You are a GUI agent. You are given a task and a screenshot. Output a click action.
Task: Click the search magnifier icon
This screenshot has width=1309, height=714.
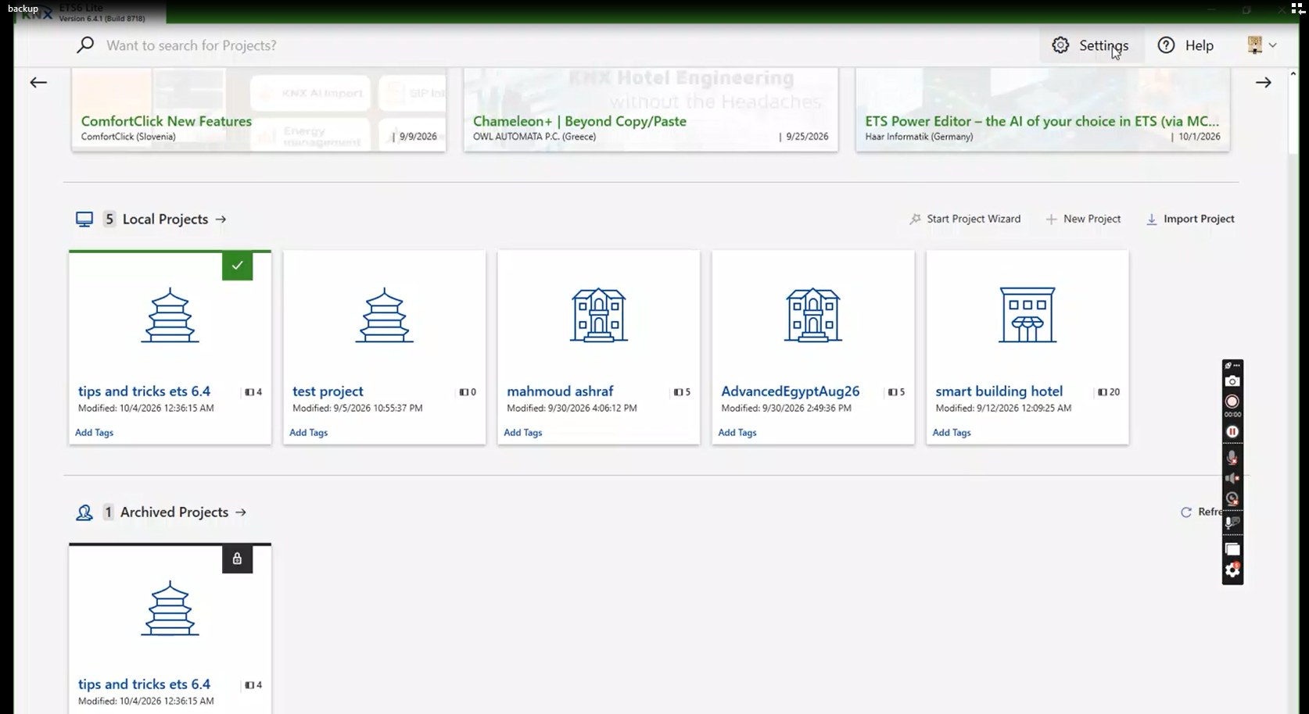click(85, 45)
